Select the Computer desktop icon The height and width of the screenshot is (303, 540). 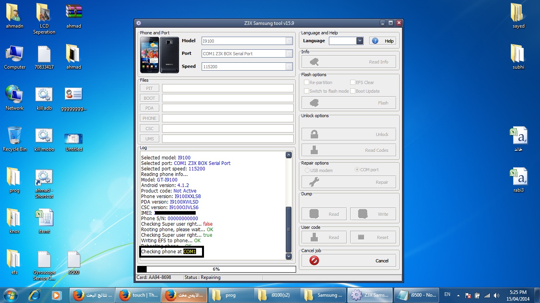[15, 57]
